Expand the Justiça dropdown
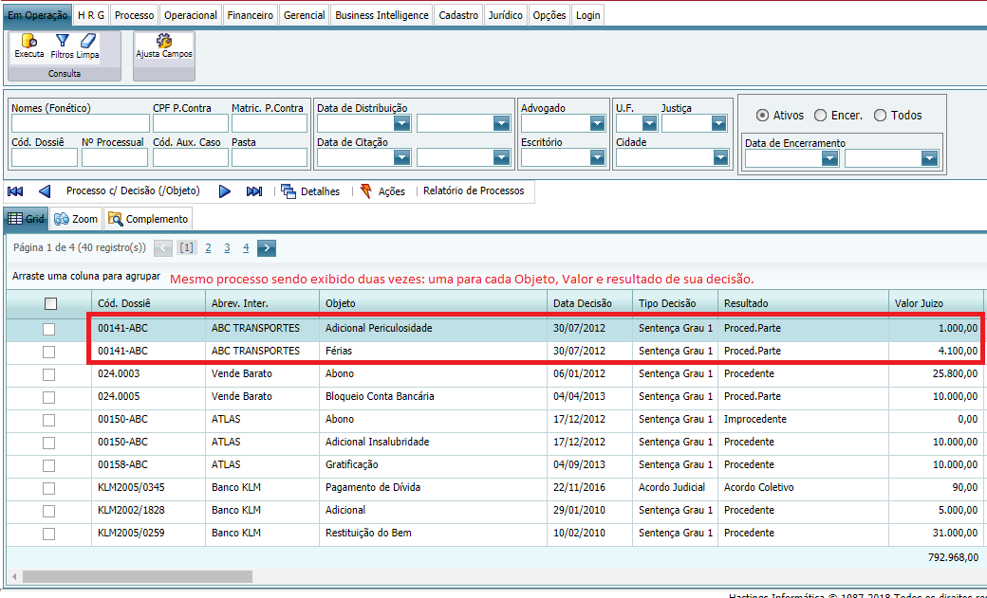 tap(718, 123)
